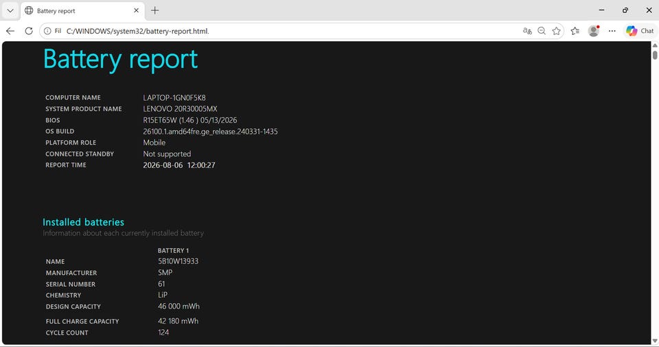Click the OS build 26100.1 value
The image size is (659, 347).
point(210,132)
